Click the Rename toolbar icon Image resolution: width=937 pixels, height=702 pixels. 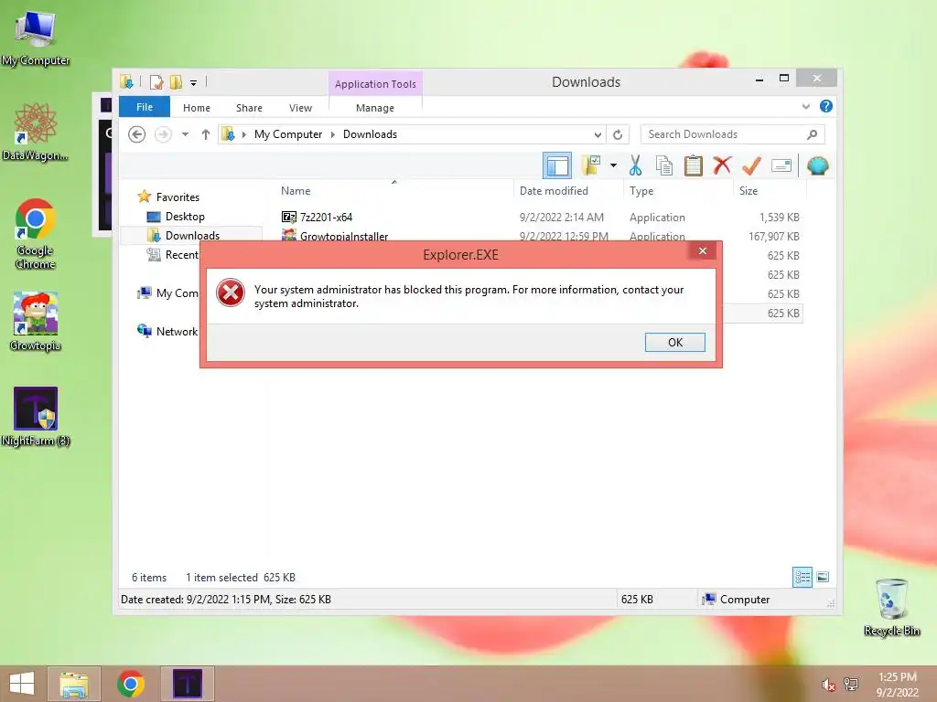click(x=781, y=165)
